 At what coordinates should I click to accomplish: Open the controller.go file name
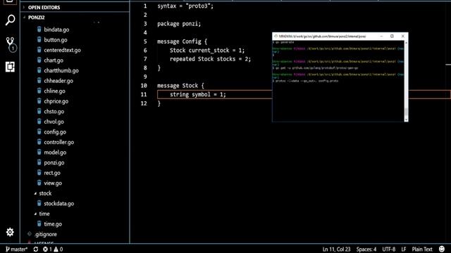(x=59, y=142)
